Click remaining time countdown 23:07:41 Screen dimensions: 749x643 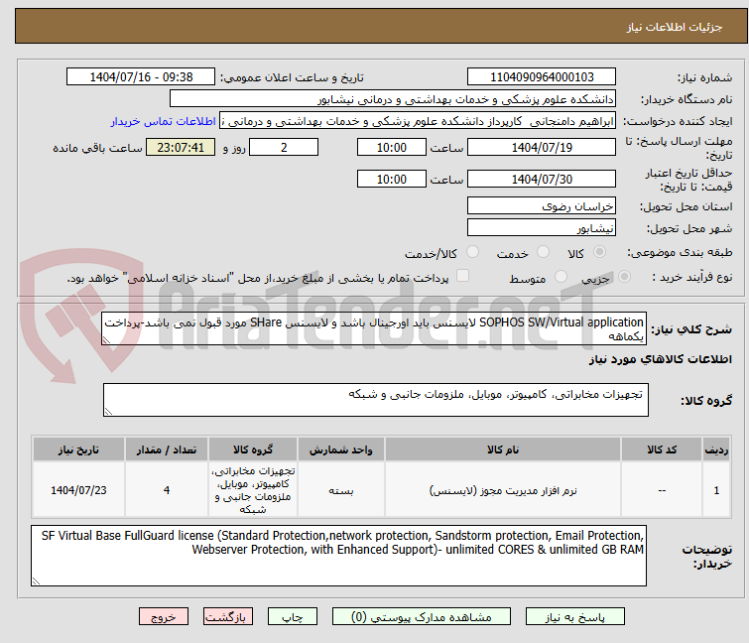click(x=181, y=147)
